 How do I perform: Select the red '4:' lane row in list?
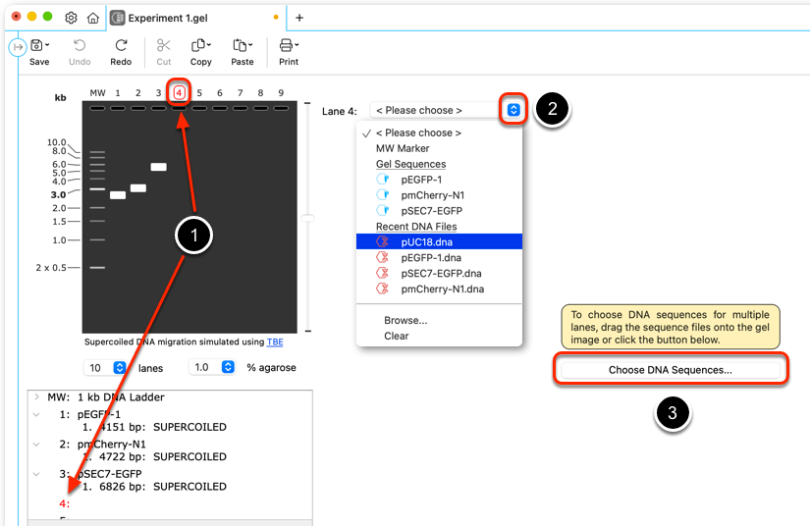click(x=64, y=503)
